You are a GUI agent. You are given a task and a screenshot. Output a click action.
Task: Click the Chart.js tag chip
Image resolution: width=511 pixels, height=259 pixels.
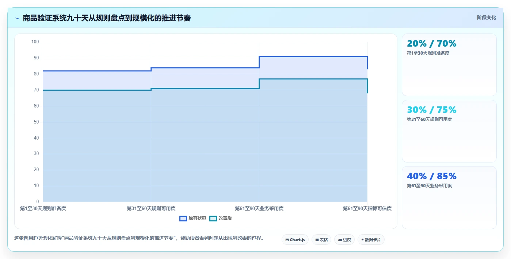click(295, 240)
